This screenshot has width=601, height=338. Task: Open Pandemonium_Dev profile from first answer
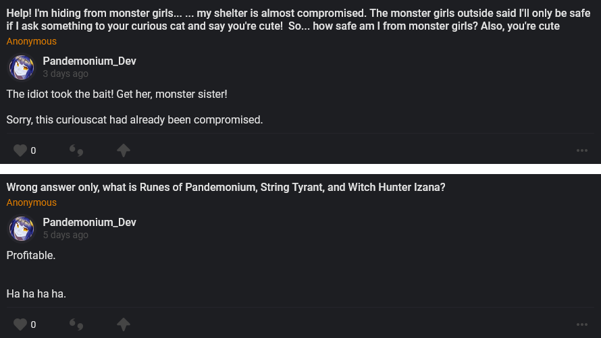89,61
